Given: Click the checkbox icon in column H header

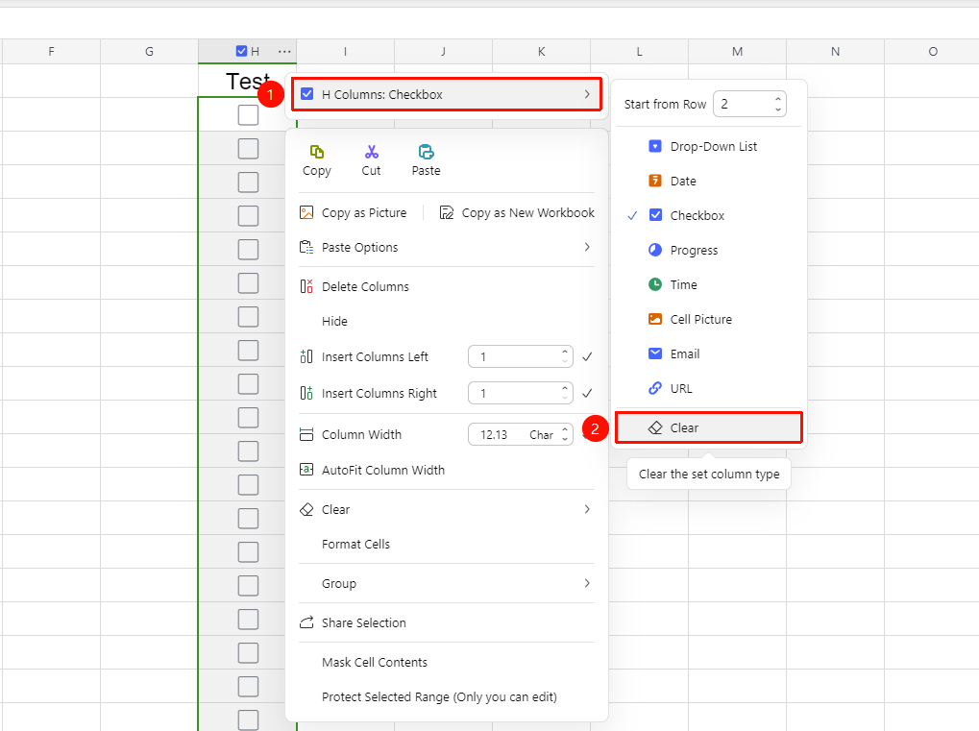Looking at the screenshot, I should coord(242,51).
